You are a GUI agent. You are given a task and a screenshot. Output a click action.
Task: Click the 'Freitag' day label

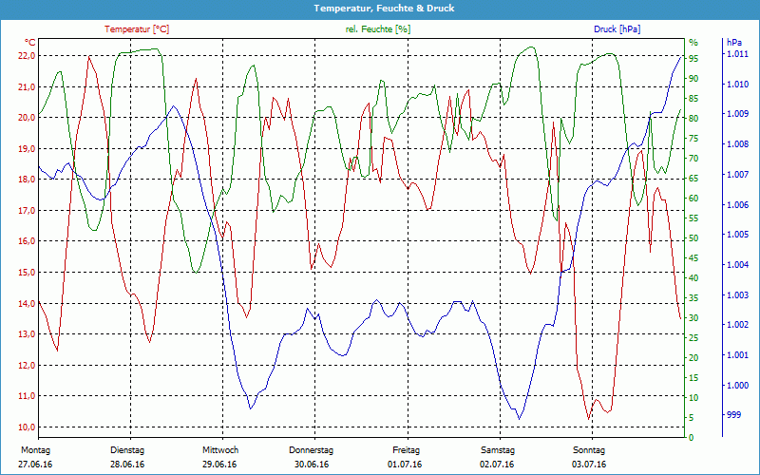point(407,450)
